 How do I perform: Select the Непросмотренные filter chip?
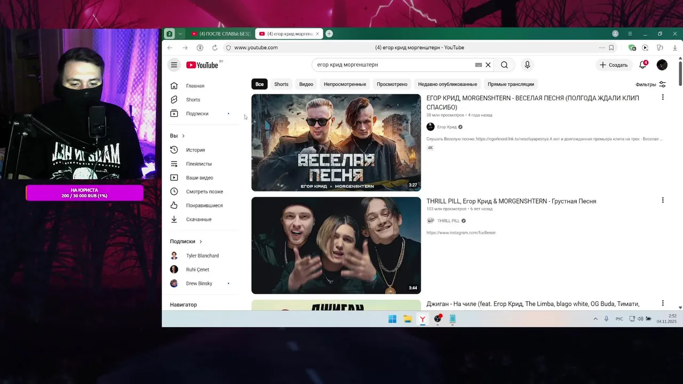coord(345,84)
